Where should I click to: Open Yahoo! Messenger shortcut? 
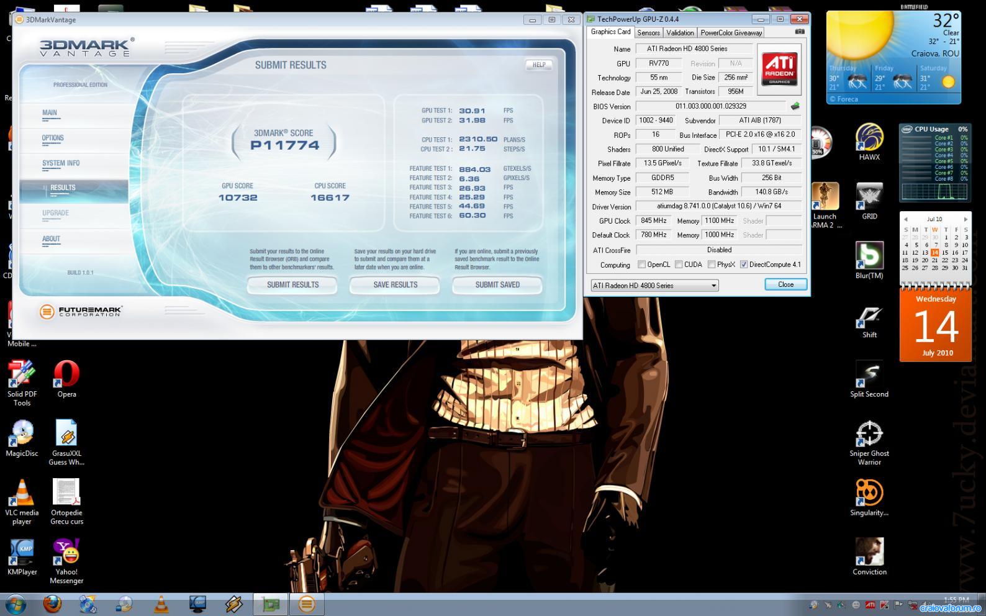coord(66,561)
